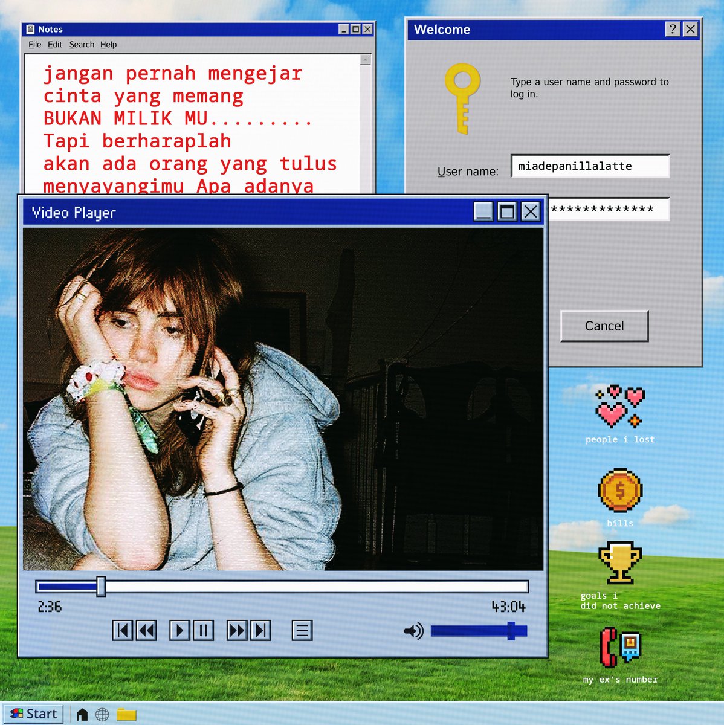This screenshot has height=725, width=724.
Task: Click the yellow key icon in Welcome dialog
Action: 462,98
